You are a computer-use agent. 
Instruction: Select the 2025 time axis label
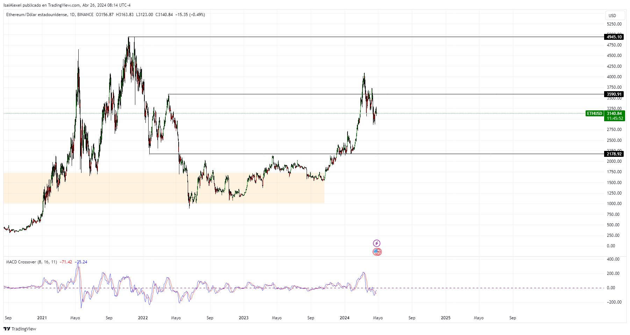(446, 318)
